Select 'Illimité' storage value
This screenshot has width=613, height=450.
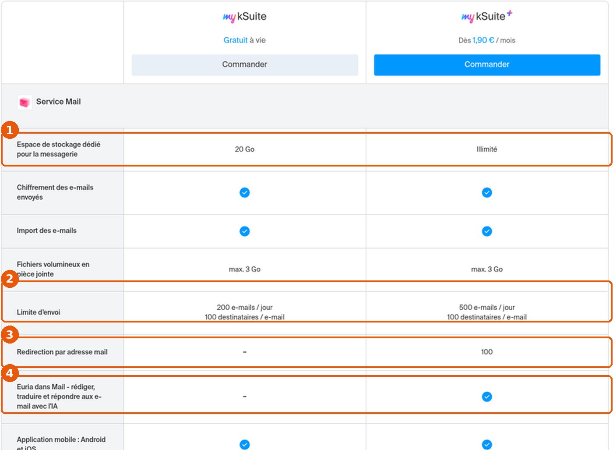487,149
